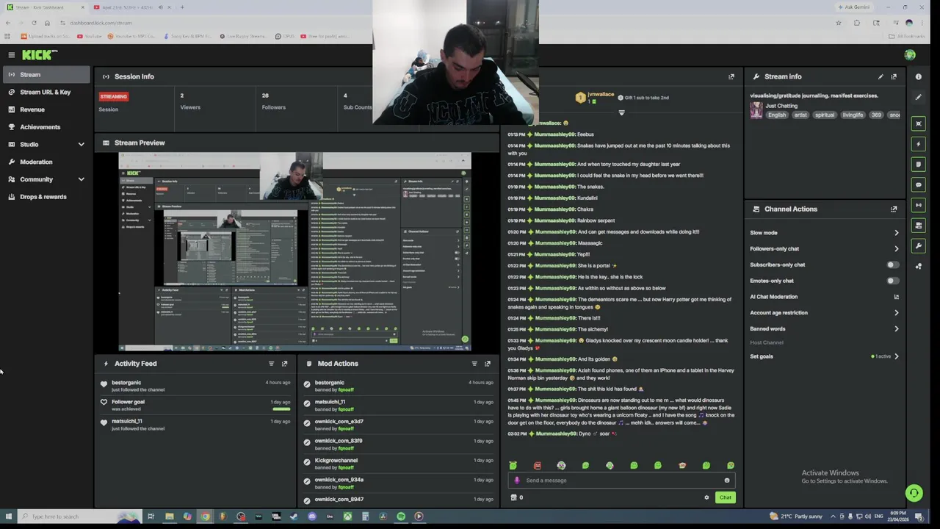Open Spotify from the taskbar
Screen dimensions: 940x529
(401, 517)
